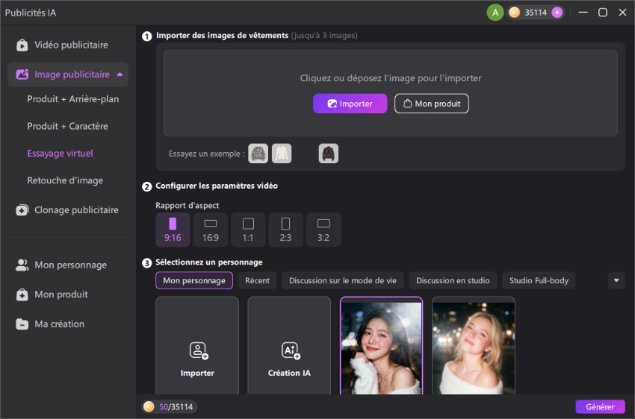Try the first grey jacket example
The image size is (635, 419).
[258, 154]
